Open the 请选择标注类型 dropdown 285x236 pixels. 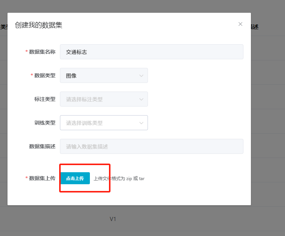104,99
